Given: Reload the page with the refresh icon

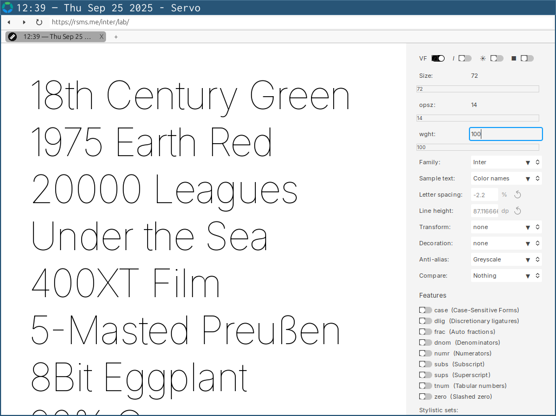Looking at the screenshot, I should [x=39, y=22].
